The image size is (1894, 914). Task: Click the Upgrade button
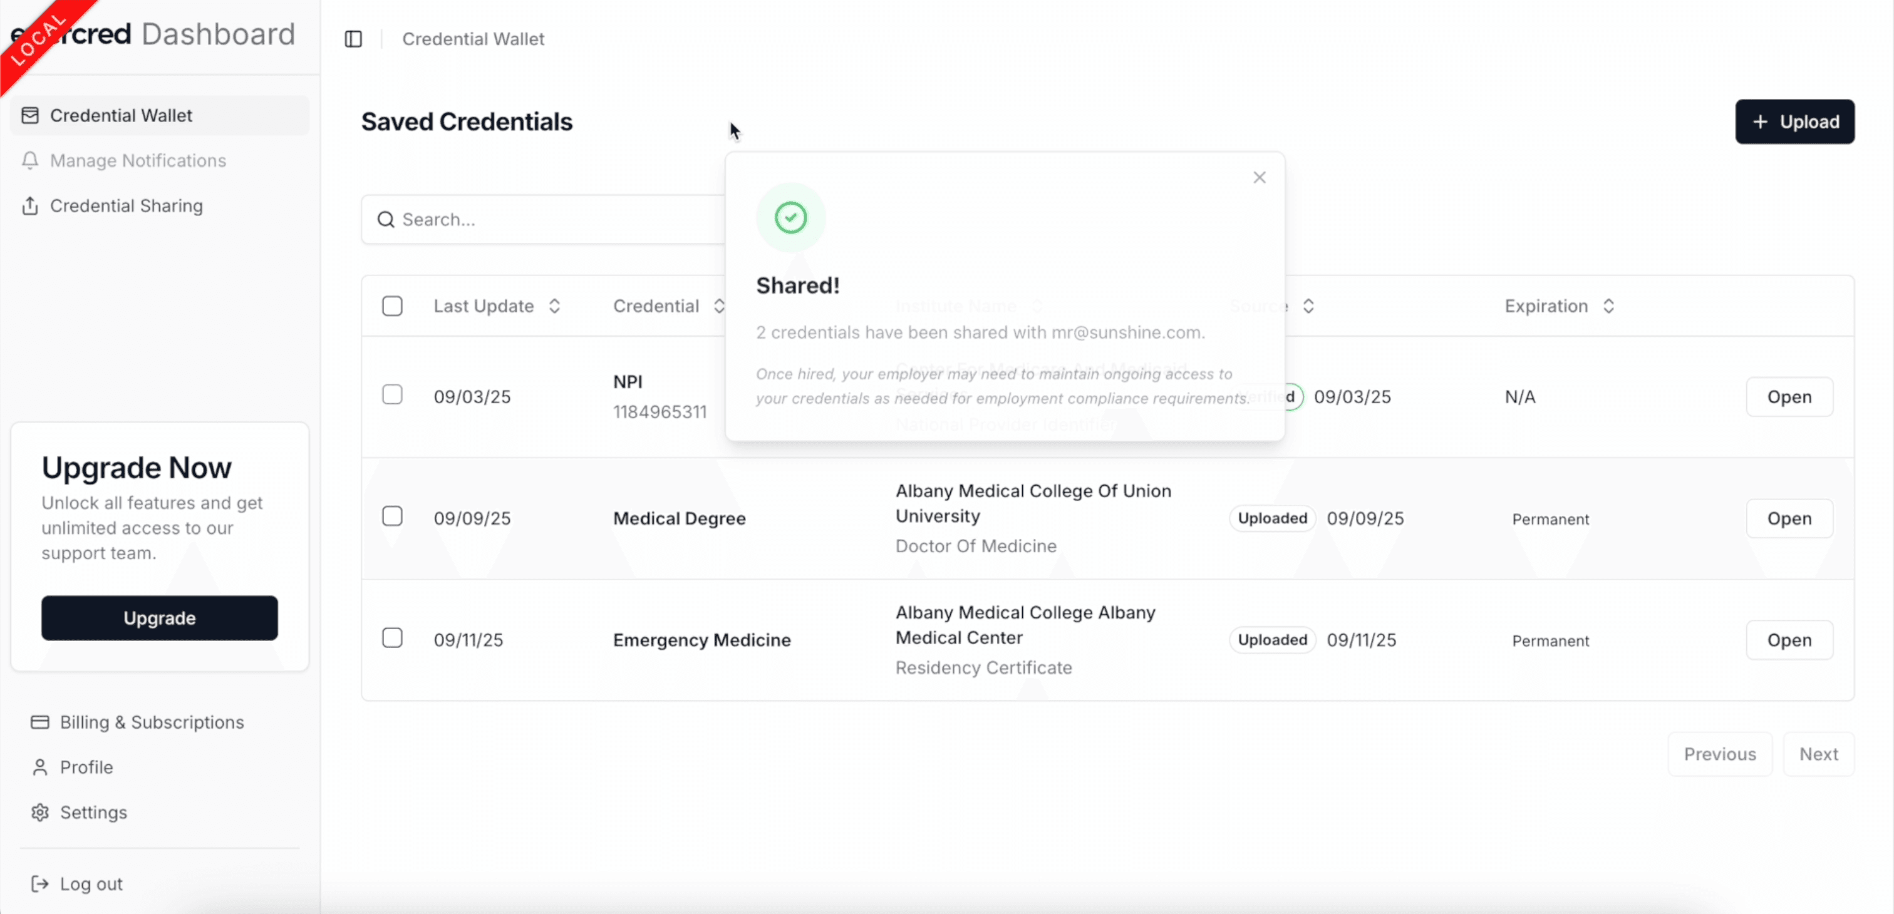coord(160,618)
